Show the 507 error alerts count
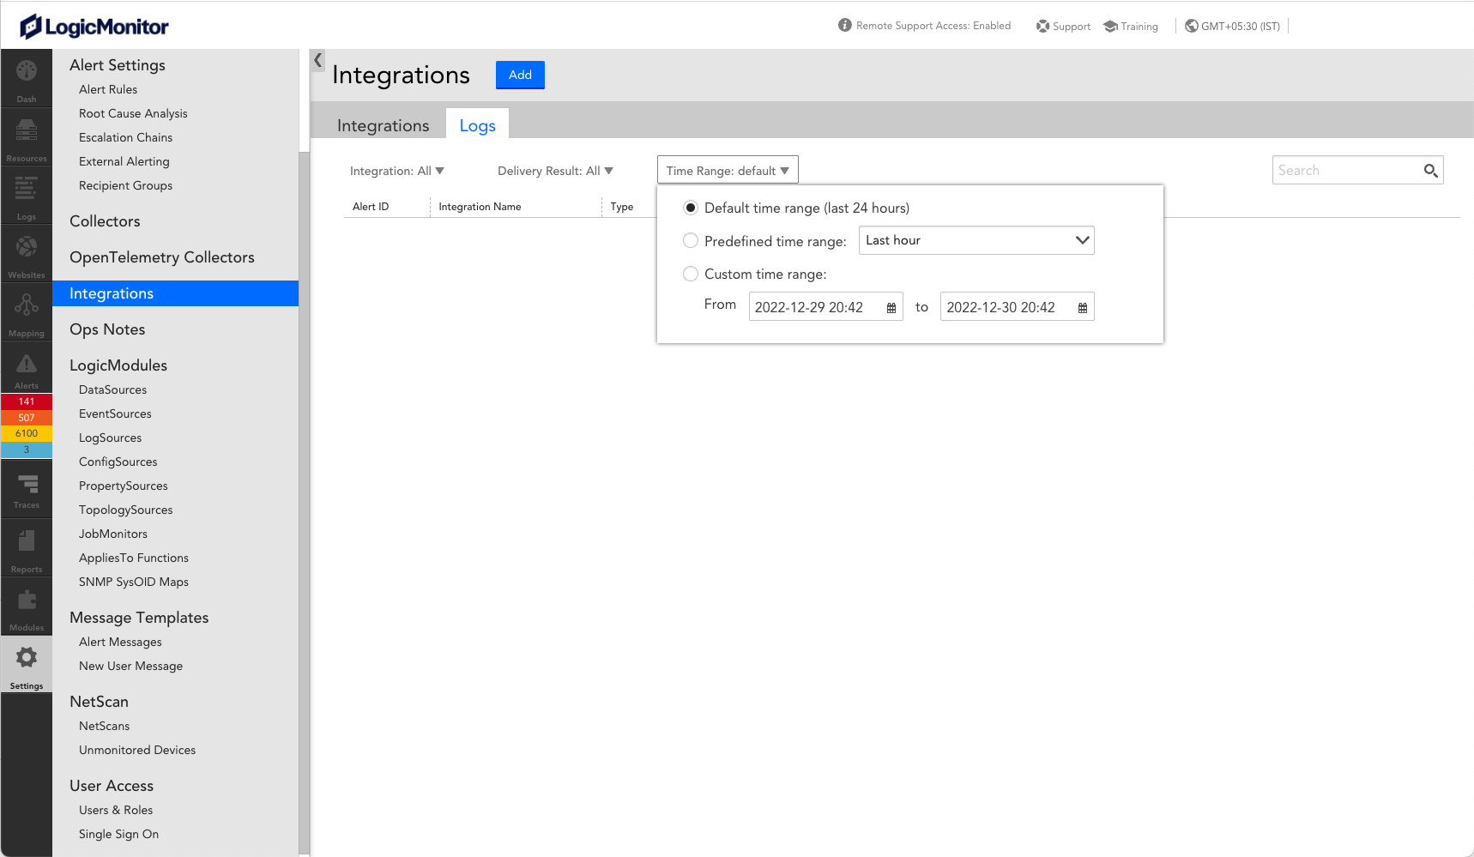 [x=27, y=418]
